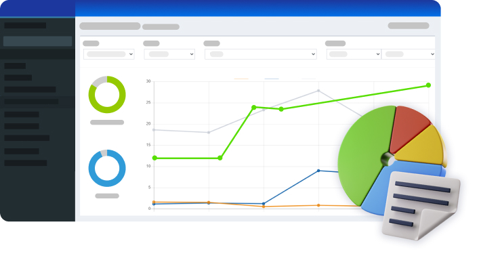Click the top-right header button
This screenshot has width=479, height=258.
[x=409, y=26]
